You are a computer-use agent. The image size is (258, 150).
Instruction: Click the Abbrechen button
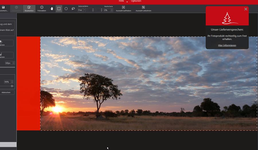tap(6, 92)
